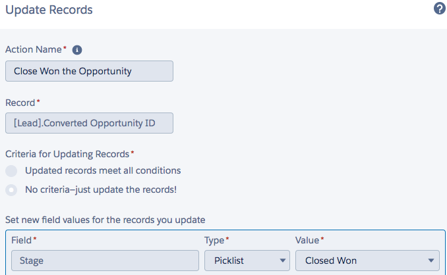Click the info icon beside Action Name
Screen dimensions: 447x275
(76, 49)
